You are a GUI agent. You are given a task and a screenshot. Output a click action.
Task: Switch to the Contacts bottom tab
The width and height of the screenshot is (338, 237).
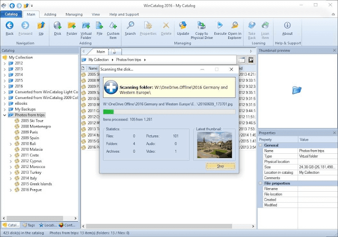point(67,225)
